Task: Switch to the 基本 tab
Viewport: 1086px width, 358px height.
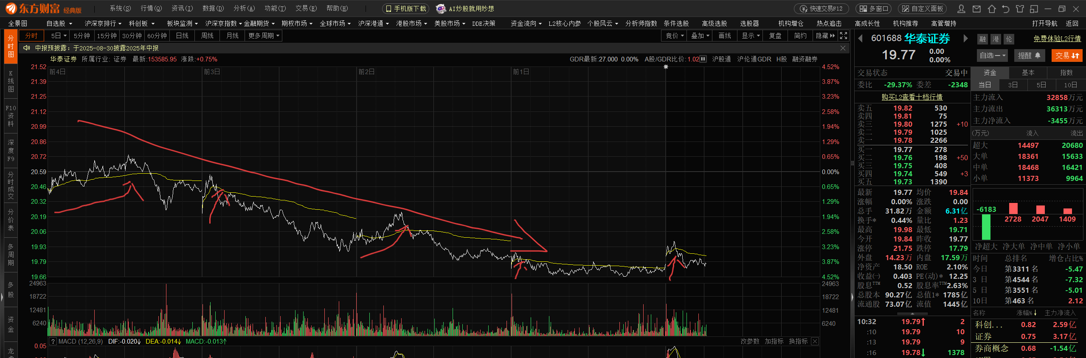Action: (x=1028, y=72)
